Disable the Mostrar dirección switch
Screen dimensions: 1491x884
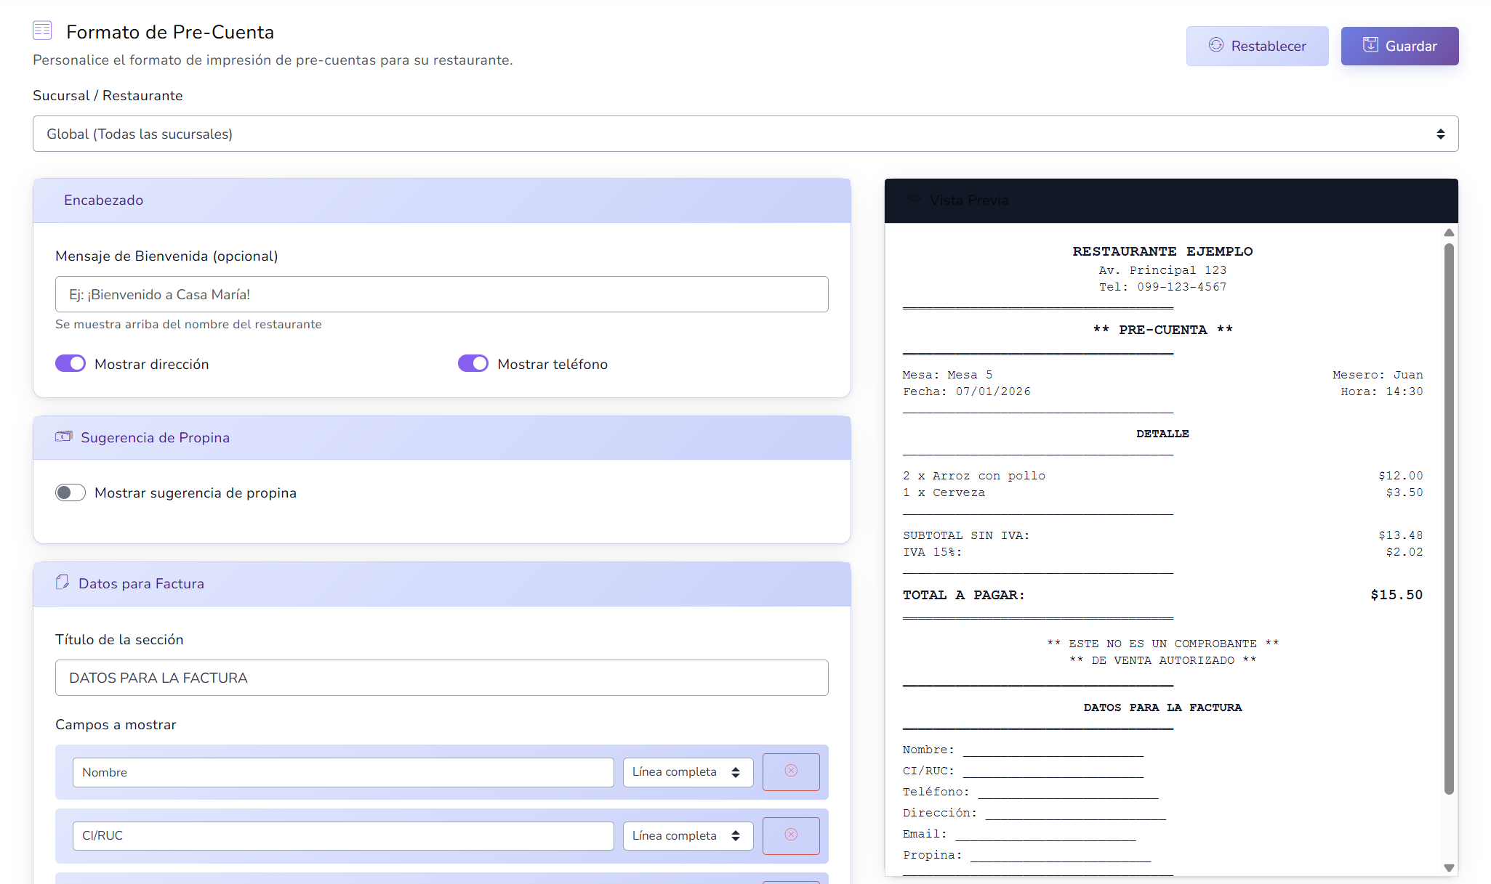[x=71, y=363]
